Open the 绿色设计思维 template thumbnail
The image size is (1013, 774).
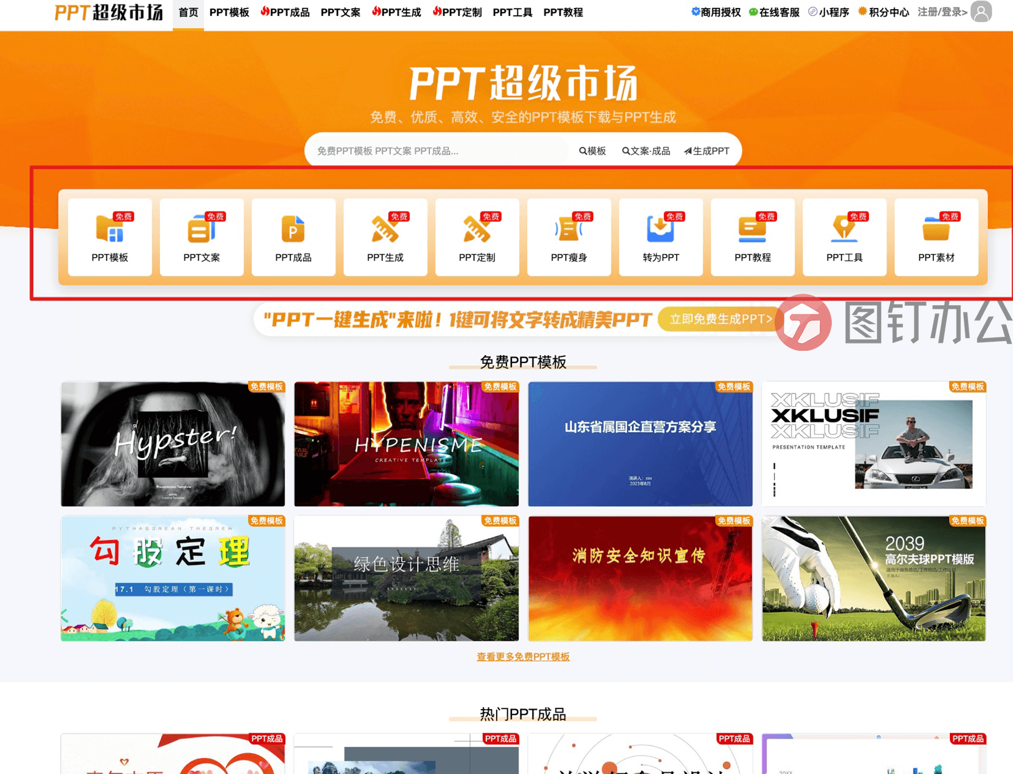(x=406, y=579)
